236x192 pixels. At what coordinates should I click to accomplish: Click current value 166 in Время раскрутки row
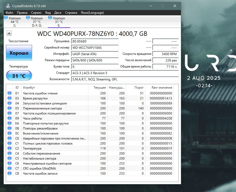pyautogui.click(x=103, y=98)
